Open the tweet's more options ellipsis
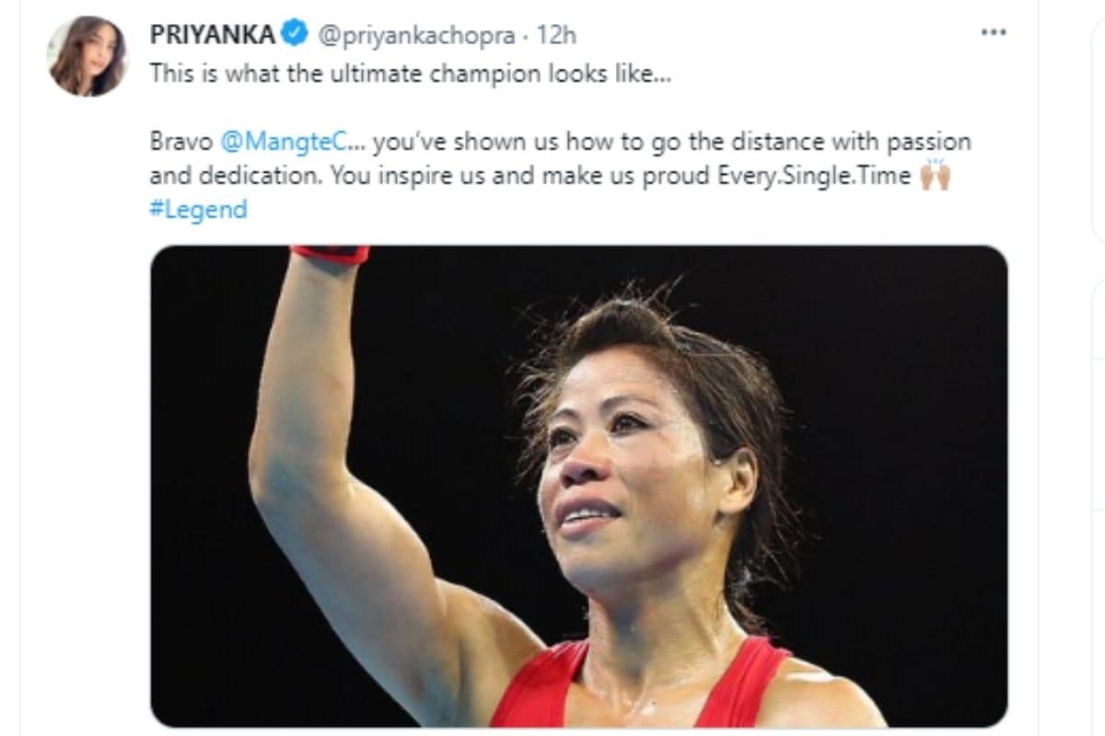The image size is (1105, 736). pyautogui.click(x=994, y=32)
